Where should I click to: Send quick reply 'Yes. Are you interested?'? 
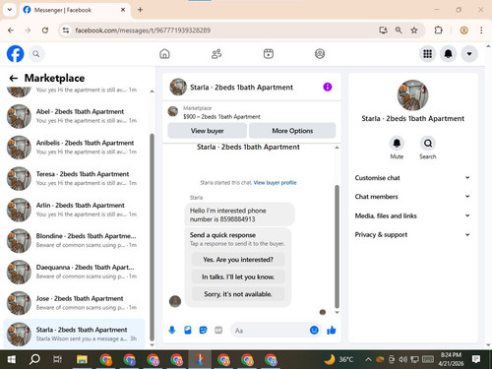click(238, 260)
